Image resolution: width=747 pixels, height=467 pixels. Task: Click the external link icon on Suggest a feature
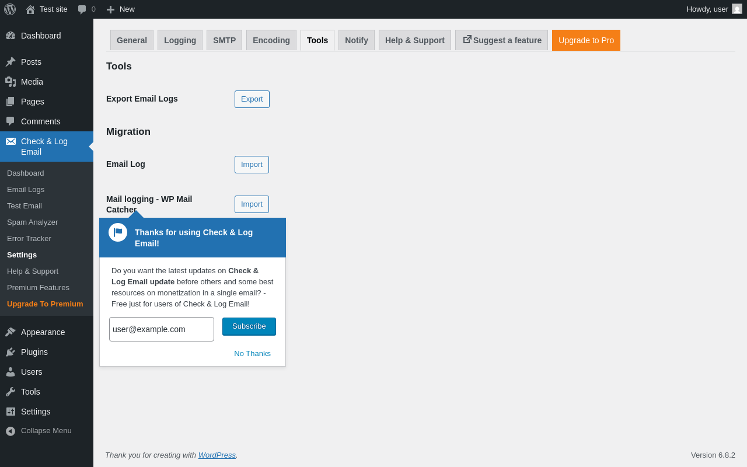pos(467,40)
